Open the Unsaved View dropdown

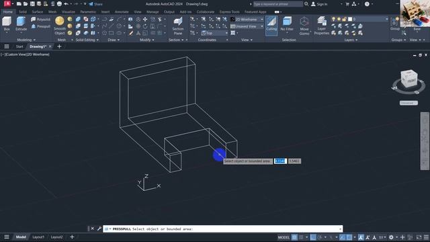click(247, 26)
